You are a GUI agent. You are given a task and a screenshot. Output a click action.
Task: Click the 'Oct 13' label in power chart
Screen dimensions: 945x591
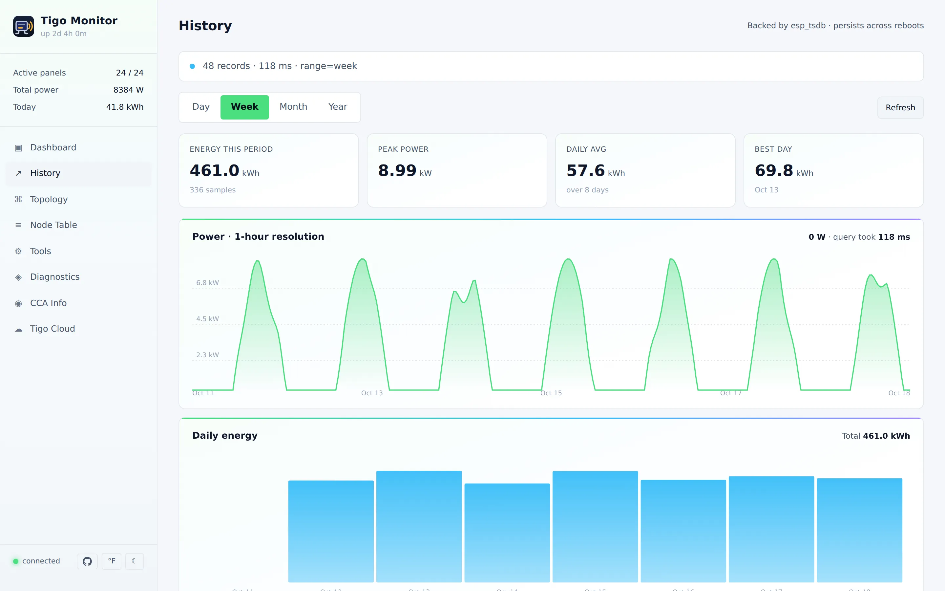tap(372, 393)
